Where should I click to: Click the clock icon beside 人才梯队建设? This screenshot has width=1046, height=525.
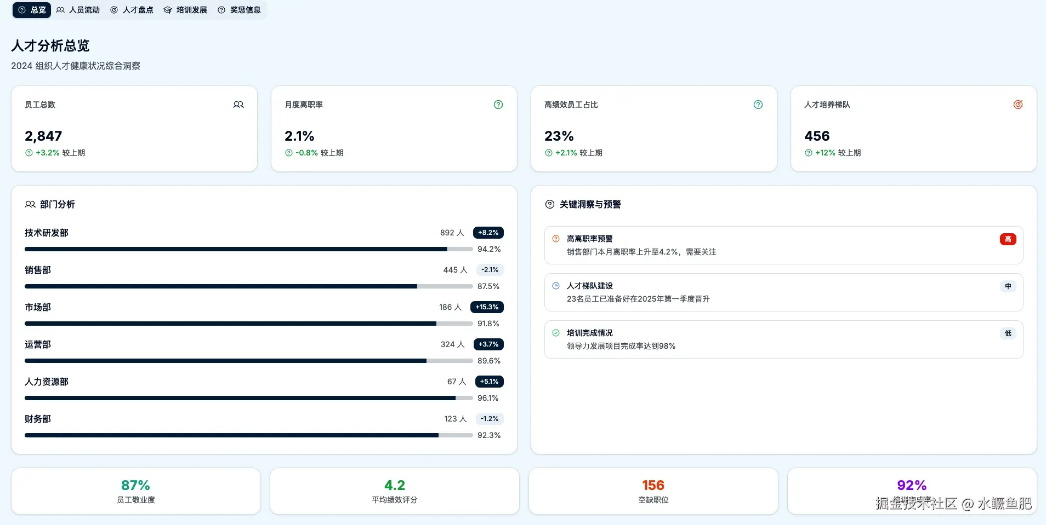click(x=556, y=286)
